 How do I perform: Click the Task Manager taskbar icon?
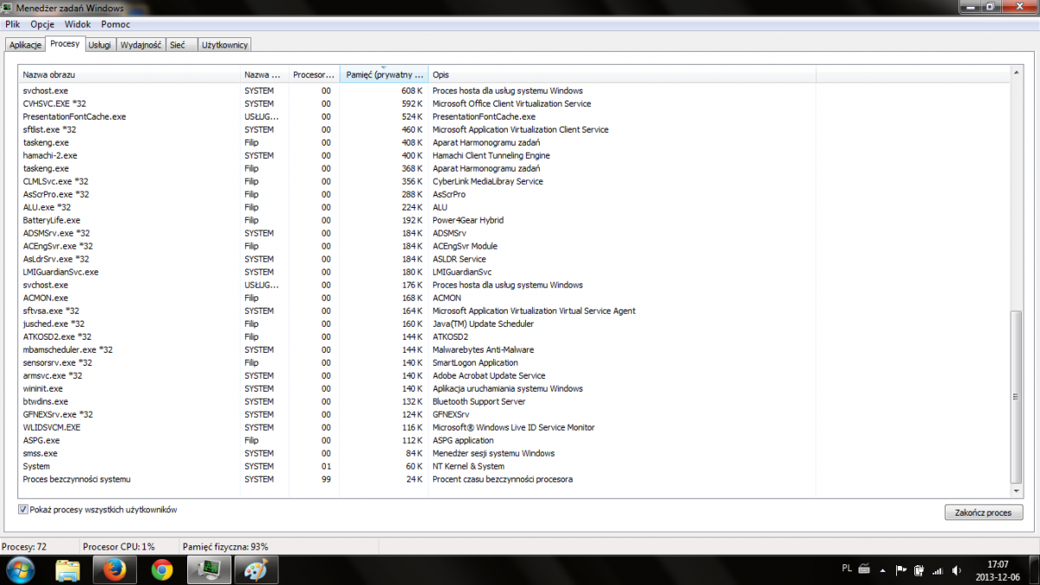208,569
